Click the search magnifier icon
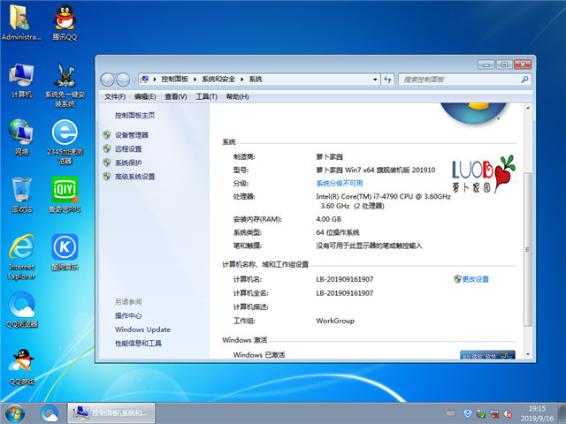The width and height of the screenshot is (566, 424). [x=524, y=79]
